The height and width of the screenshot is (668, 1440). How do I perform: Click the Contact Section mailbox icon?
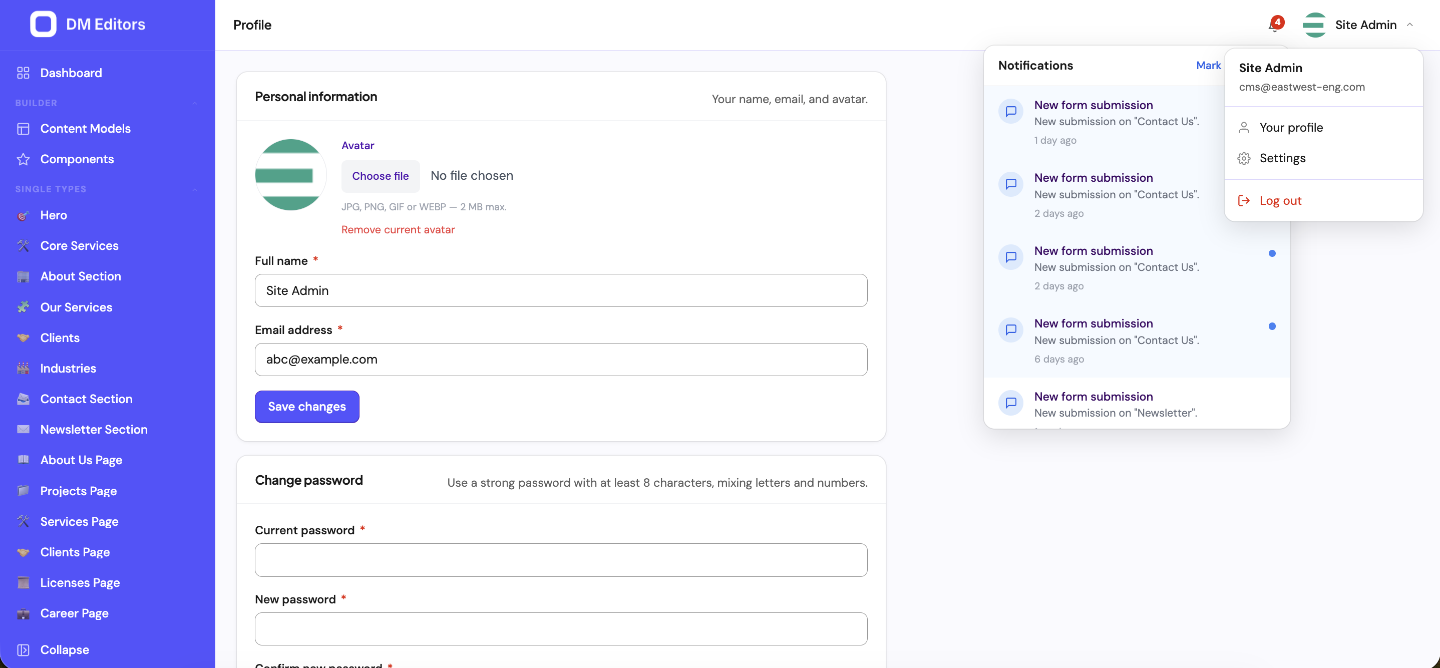(x=23, y=399)
